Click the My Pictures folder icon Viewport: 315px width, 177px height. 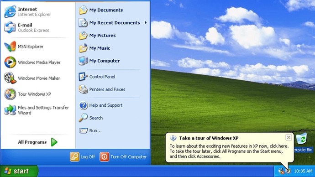pyautogui.click(x=83, y=35)
